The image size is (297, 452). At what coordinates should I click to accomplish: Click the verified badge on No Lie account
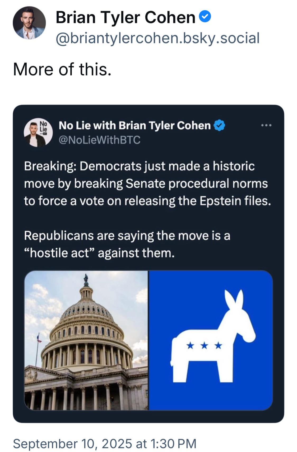coord(219,125)
